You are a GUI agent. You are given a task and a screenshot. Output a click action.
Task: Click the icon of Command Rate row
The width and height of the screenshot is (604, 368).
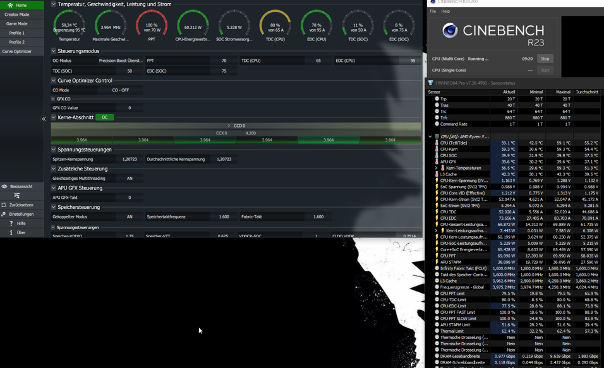coord(437,124)
